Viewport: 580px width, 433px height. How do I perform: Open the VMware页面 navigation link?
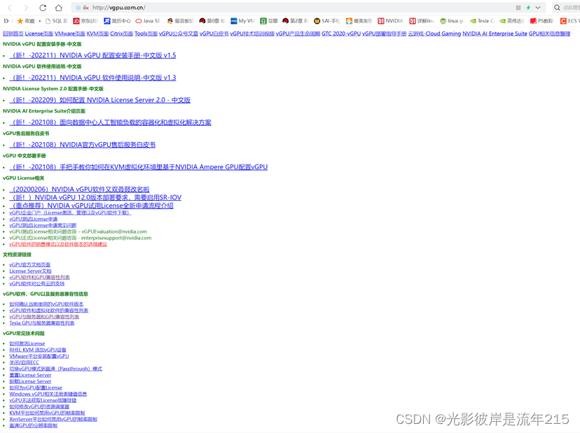tap(70, 34)
